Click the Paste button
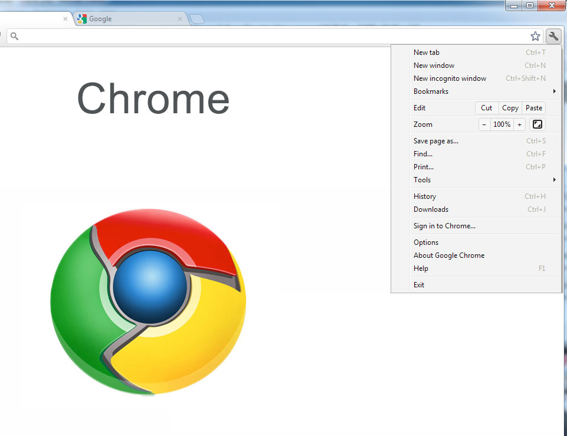The width and height of the screenshot is (567, 436). click(x=534, y=108)
